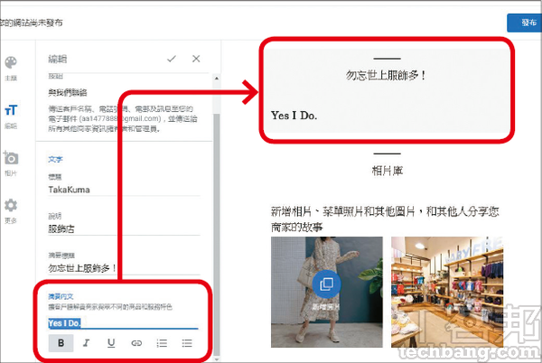Screen dimensions: 542x363
Task: Click the Yes I Do. text in preview
Action: [294, 116]
